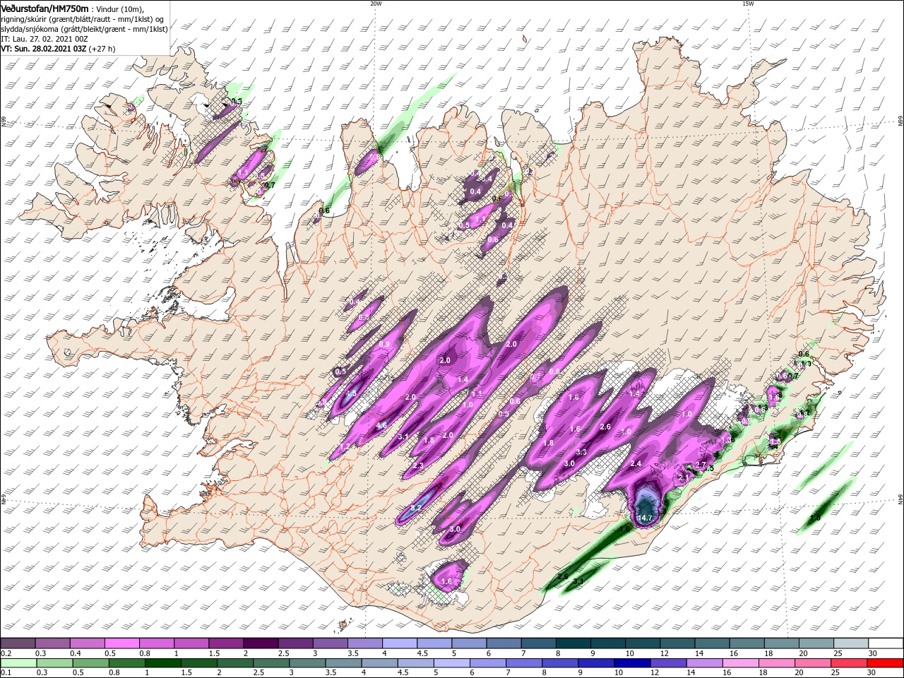The height and width of the screenshot is (678, 904).
Task: Click the 3.3 precipitation value on the map
Action: point(581,452)
